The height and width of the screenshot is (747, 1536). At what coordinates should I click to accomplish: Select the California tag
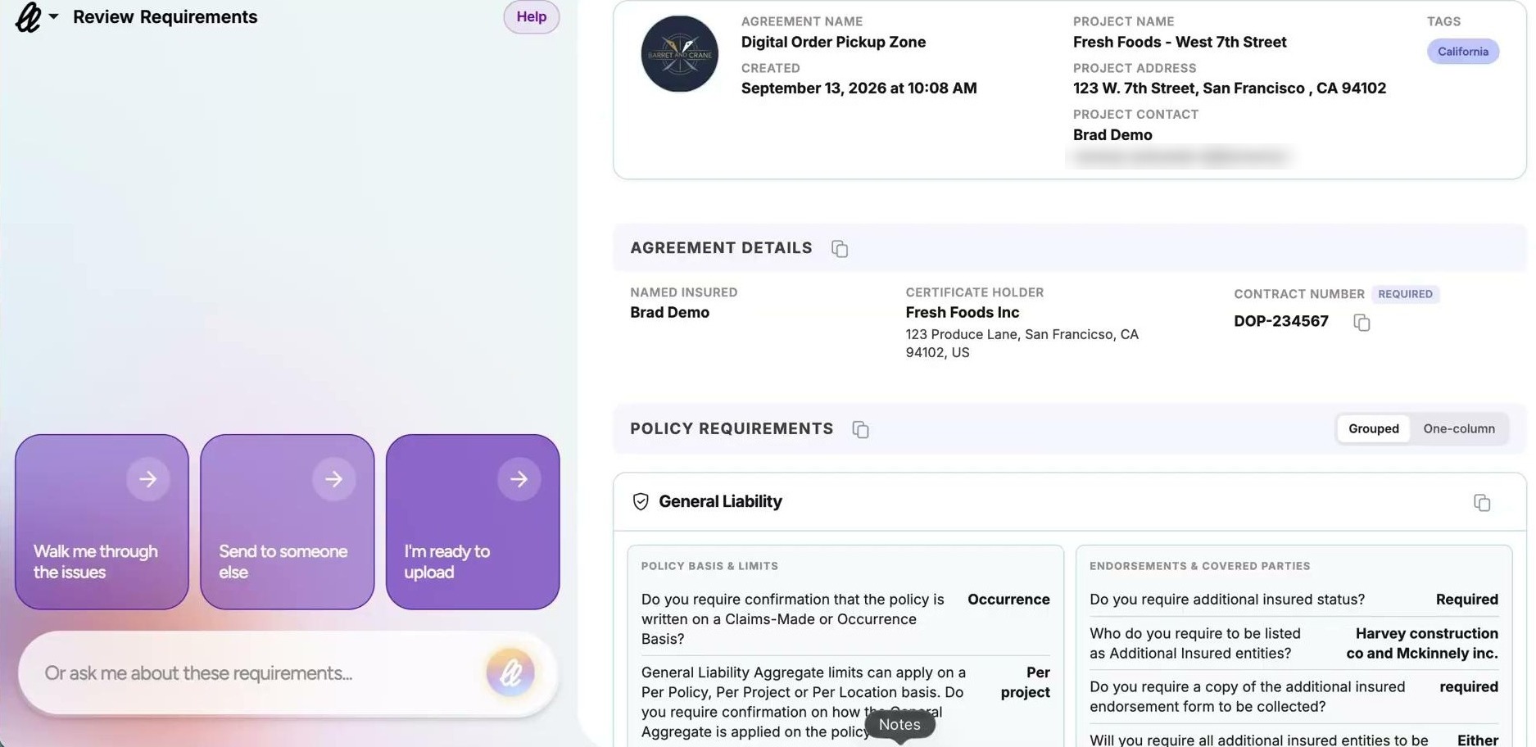click(1462, 52)
